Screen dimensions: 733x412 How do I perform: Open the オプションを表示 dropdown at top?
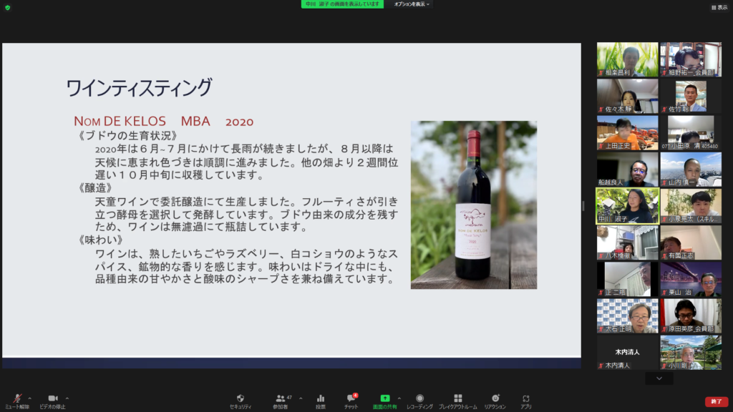[412, 4]
